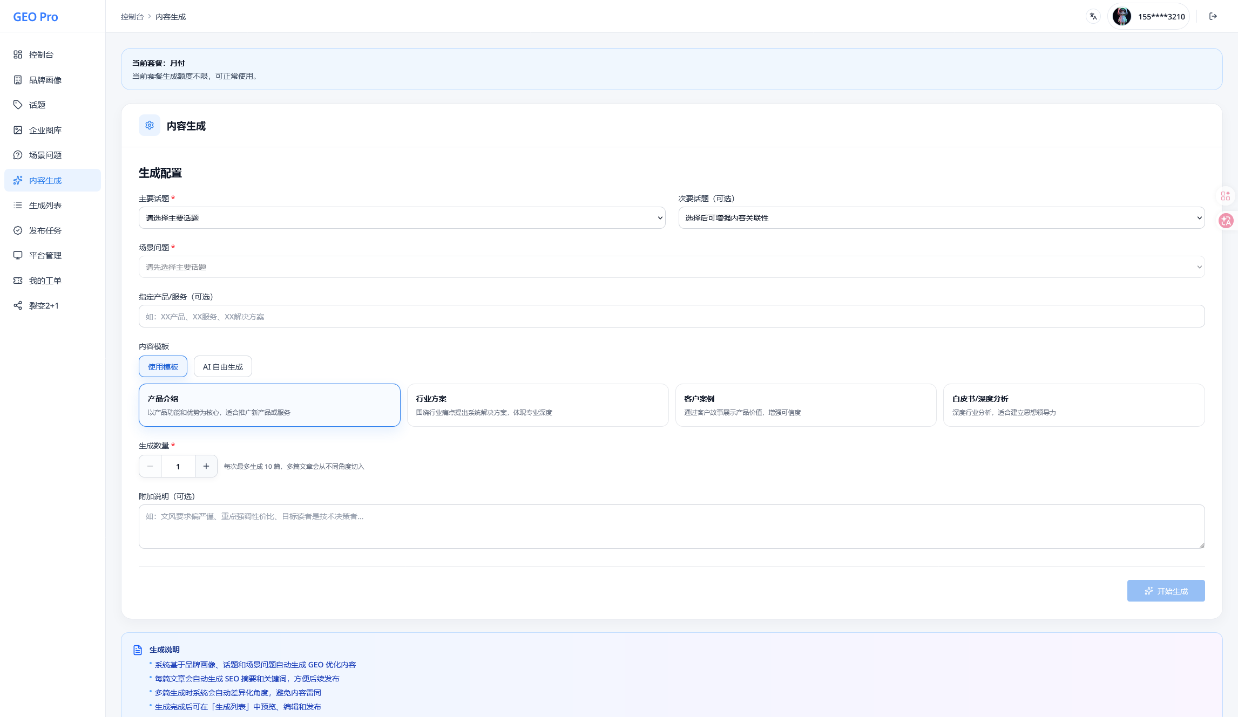1238x717 pixels.
Task: Click the settings gear beside 内容生成 heading
Action: click(150, 125)
